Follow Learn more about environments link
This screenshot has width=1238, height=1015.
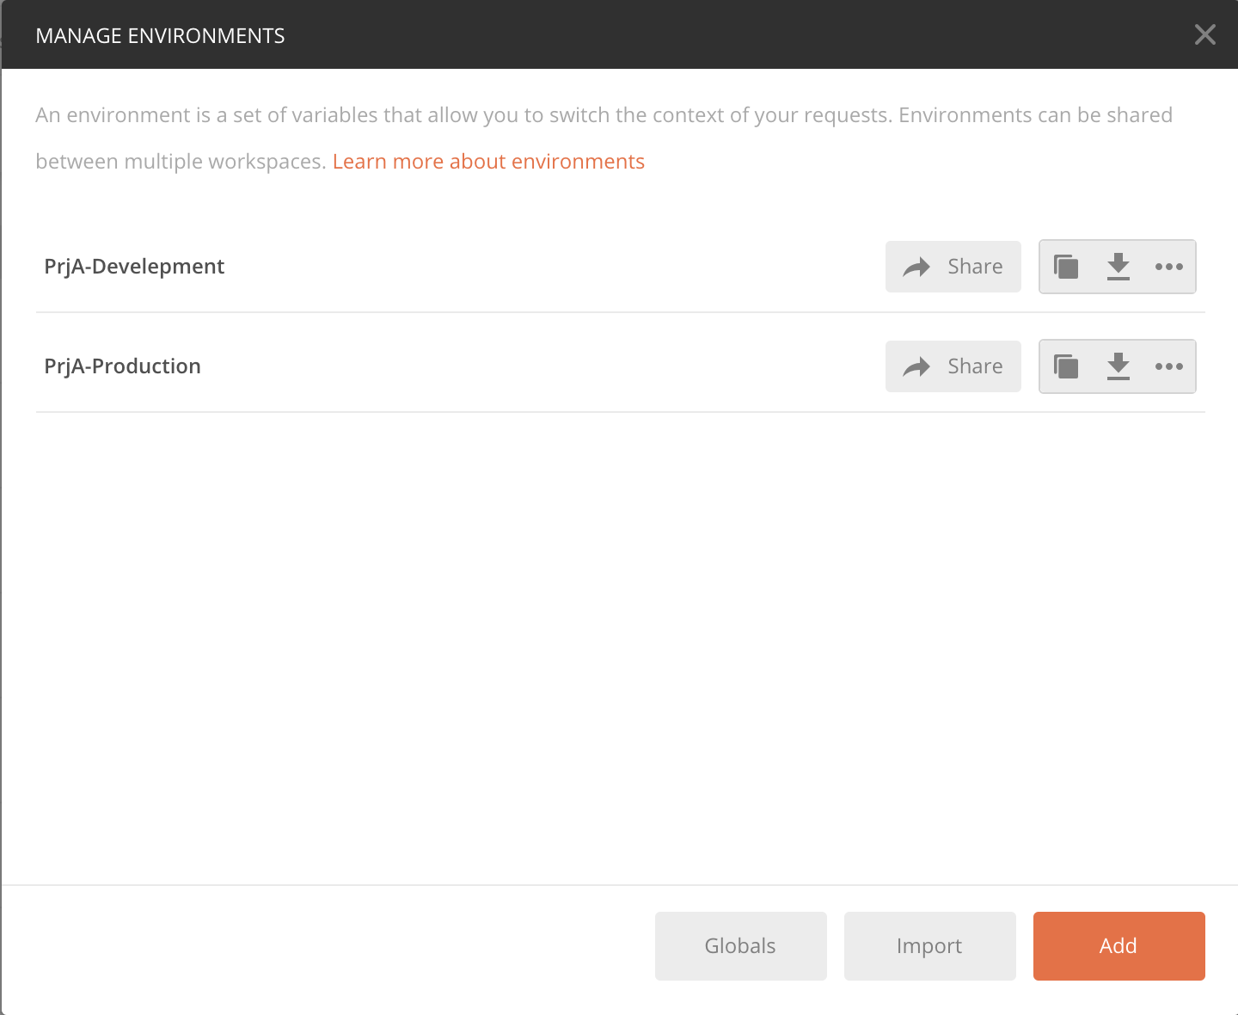(488, 162)
